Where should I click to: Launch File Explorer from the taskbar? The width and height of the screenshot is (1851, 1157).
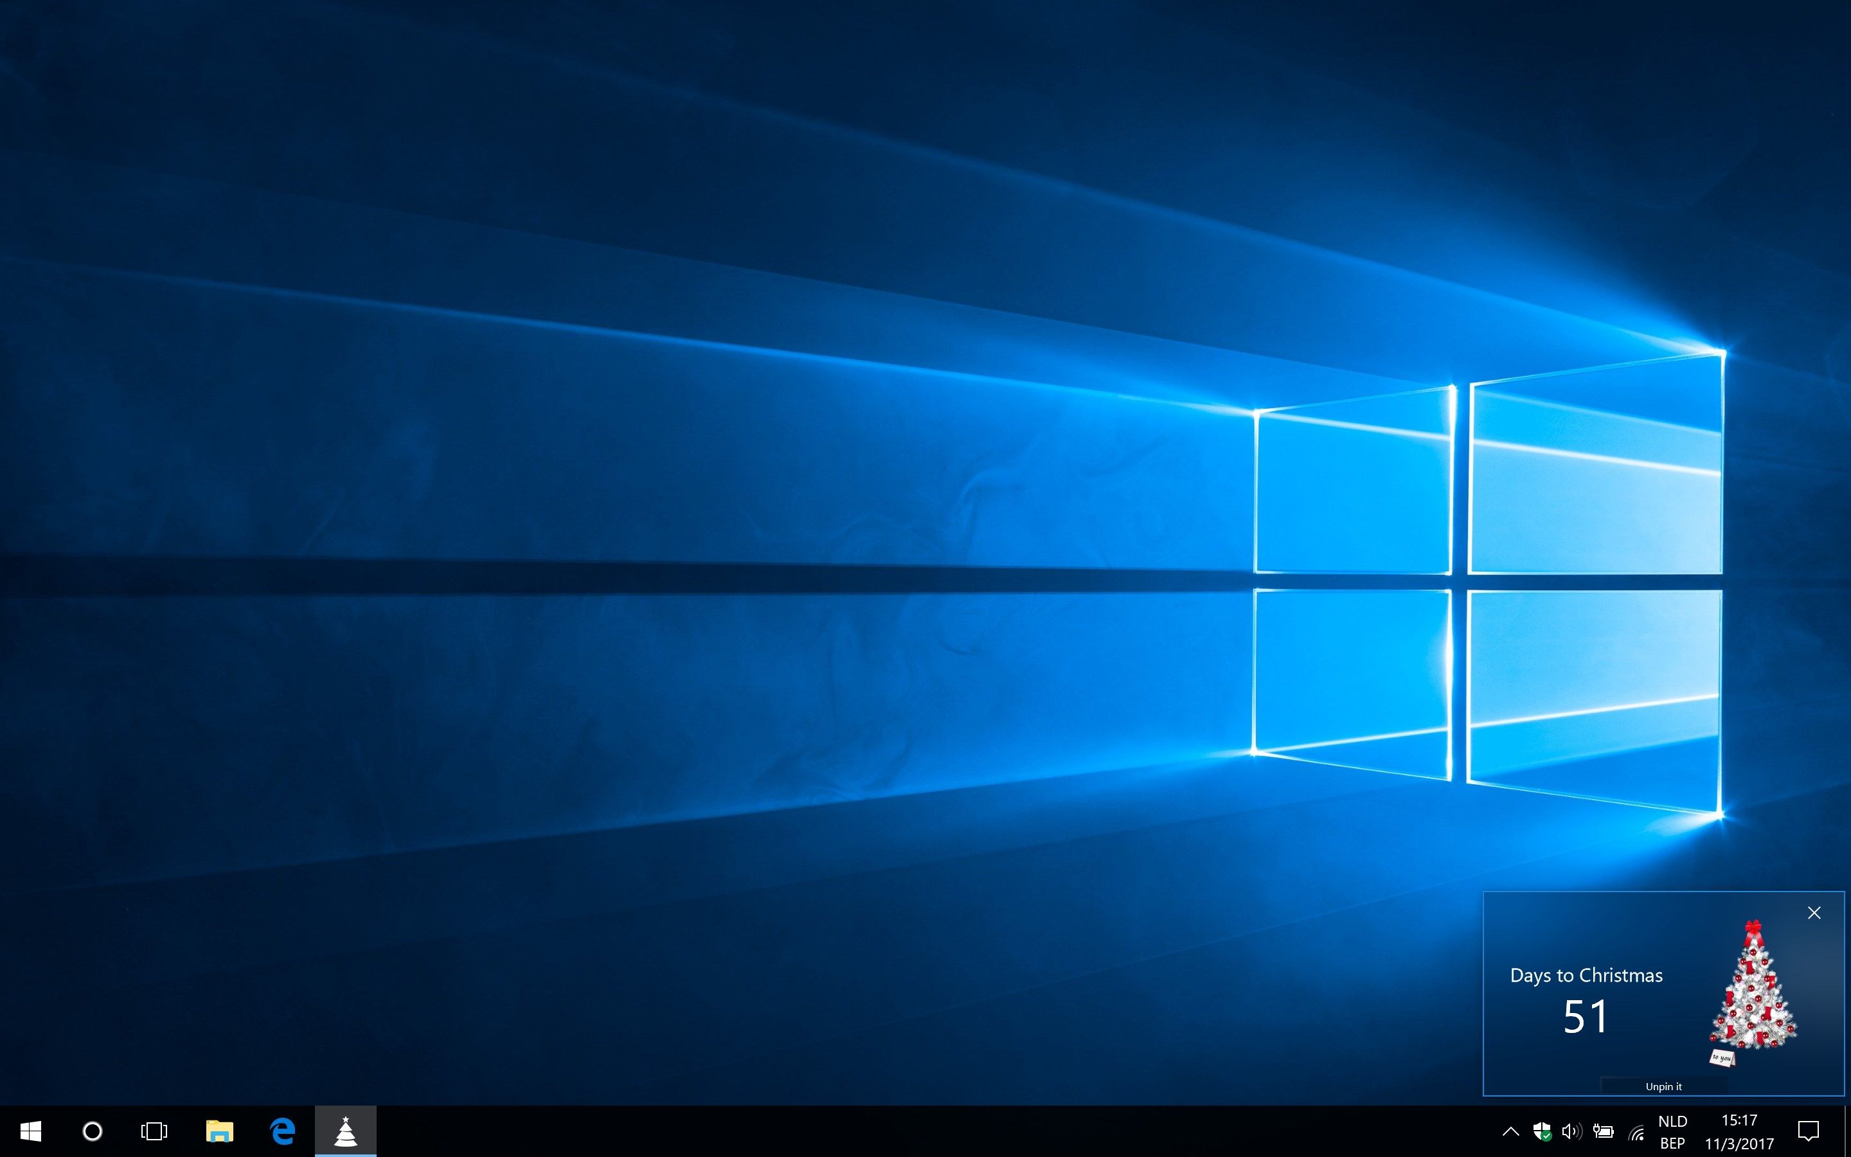220,1131
